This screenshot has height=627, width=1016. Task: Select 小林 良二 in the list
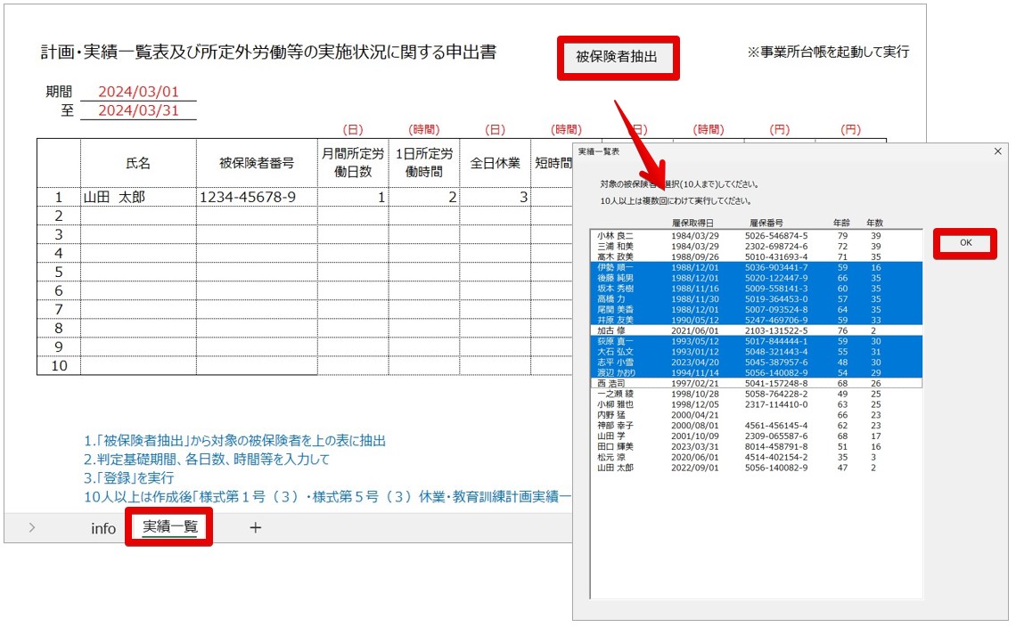pos(756,236)
